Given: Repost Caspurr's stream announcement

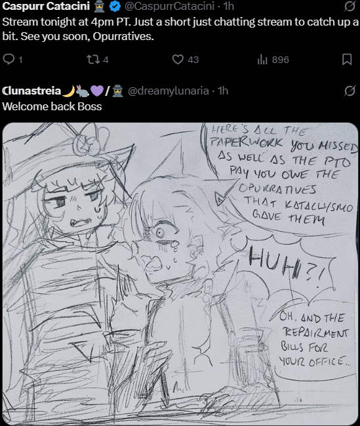Looking at the screenshot, I should click(93, 59).
